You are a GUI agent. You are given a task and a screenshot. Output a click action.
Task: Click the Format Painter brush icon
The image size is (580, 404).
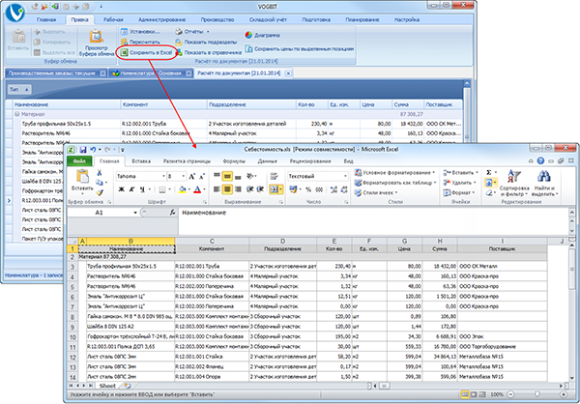pos(100,192)
